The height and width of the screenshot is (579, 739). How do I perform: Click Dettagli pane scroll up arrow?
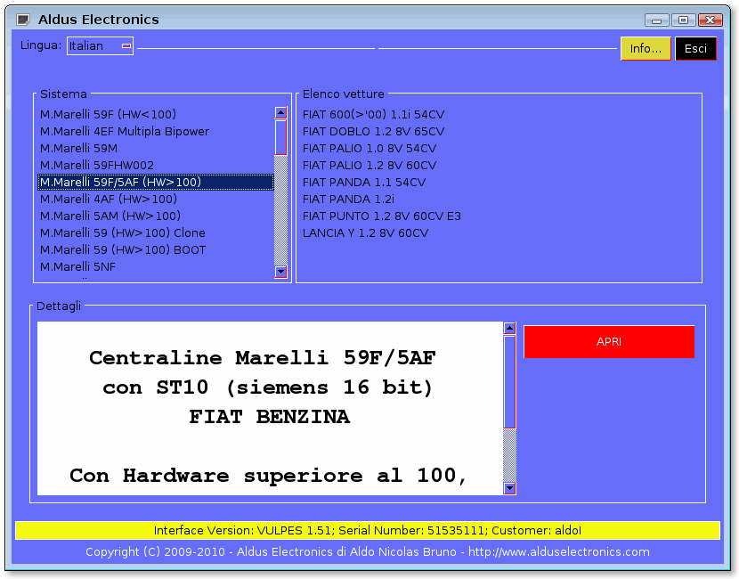point(509,328)
